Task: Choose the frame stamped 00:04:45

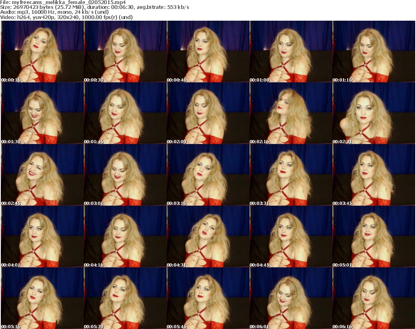Action: coord(291,237)
